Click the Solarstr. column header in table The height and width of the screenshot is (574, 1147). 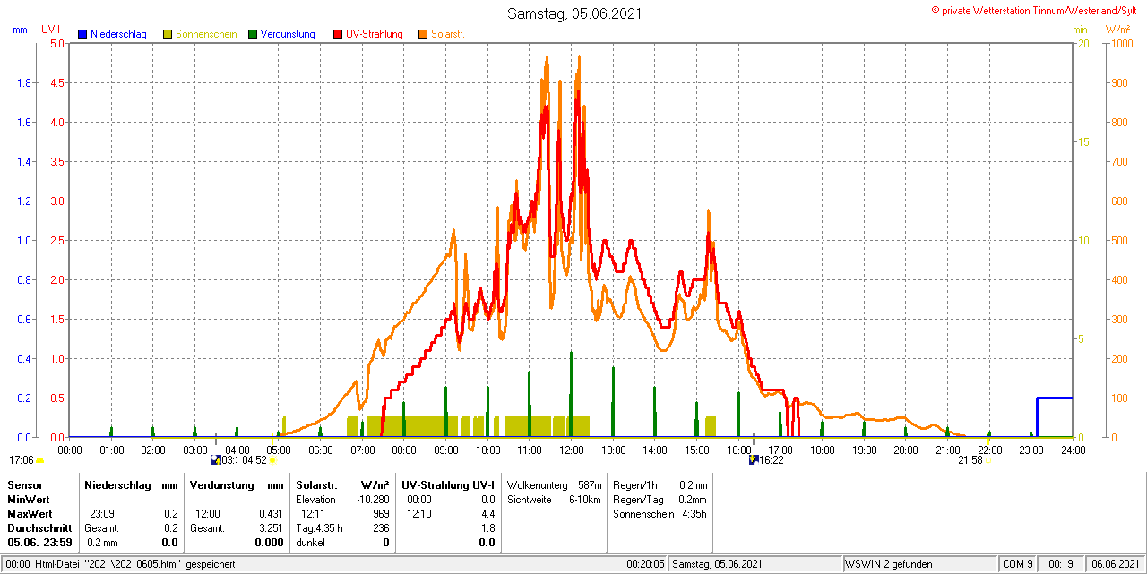tap(318, 484)
